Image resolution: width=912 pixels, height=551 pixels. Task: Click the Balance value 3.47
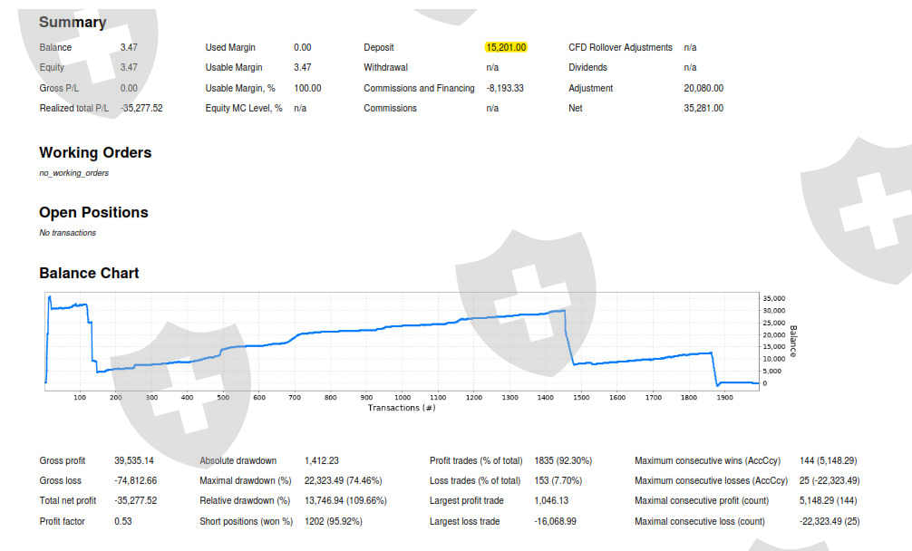(129, 48)
